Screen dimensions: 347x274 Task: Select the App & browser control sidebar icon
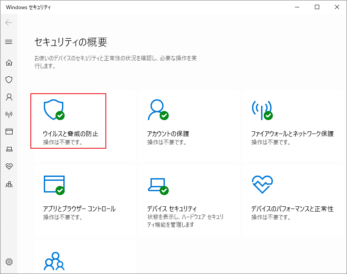[9, 132]
